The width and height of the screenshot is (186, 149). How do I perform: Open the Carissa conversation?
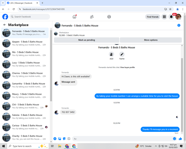coord(25,127)
